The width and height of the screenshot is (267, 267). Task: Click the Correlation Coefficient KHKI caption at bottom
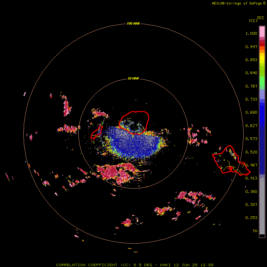[x=135, y=265]
